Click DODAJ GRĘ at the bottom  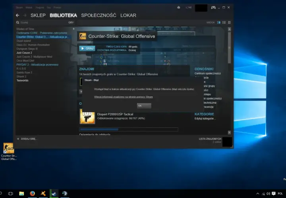tap(29, 139)
